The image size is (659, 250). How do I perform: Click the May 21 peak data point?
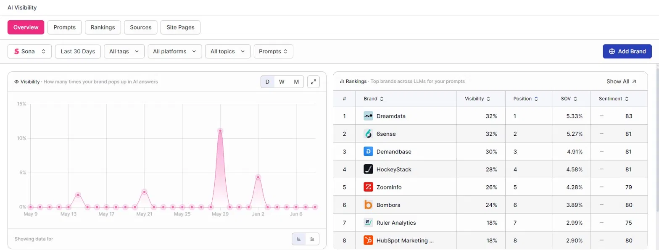[x=144, y=192]
